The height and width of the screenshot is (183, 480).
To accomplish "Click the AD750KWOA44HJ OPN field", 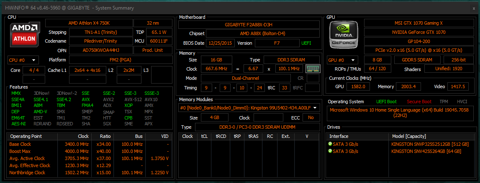I will point(101,50).
